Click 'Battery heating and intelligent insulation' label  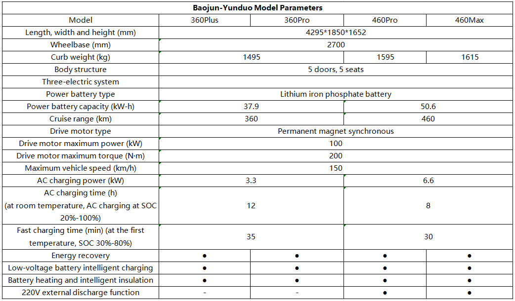click(81, 280)
